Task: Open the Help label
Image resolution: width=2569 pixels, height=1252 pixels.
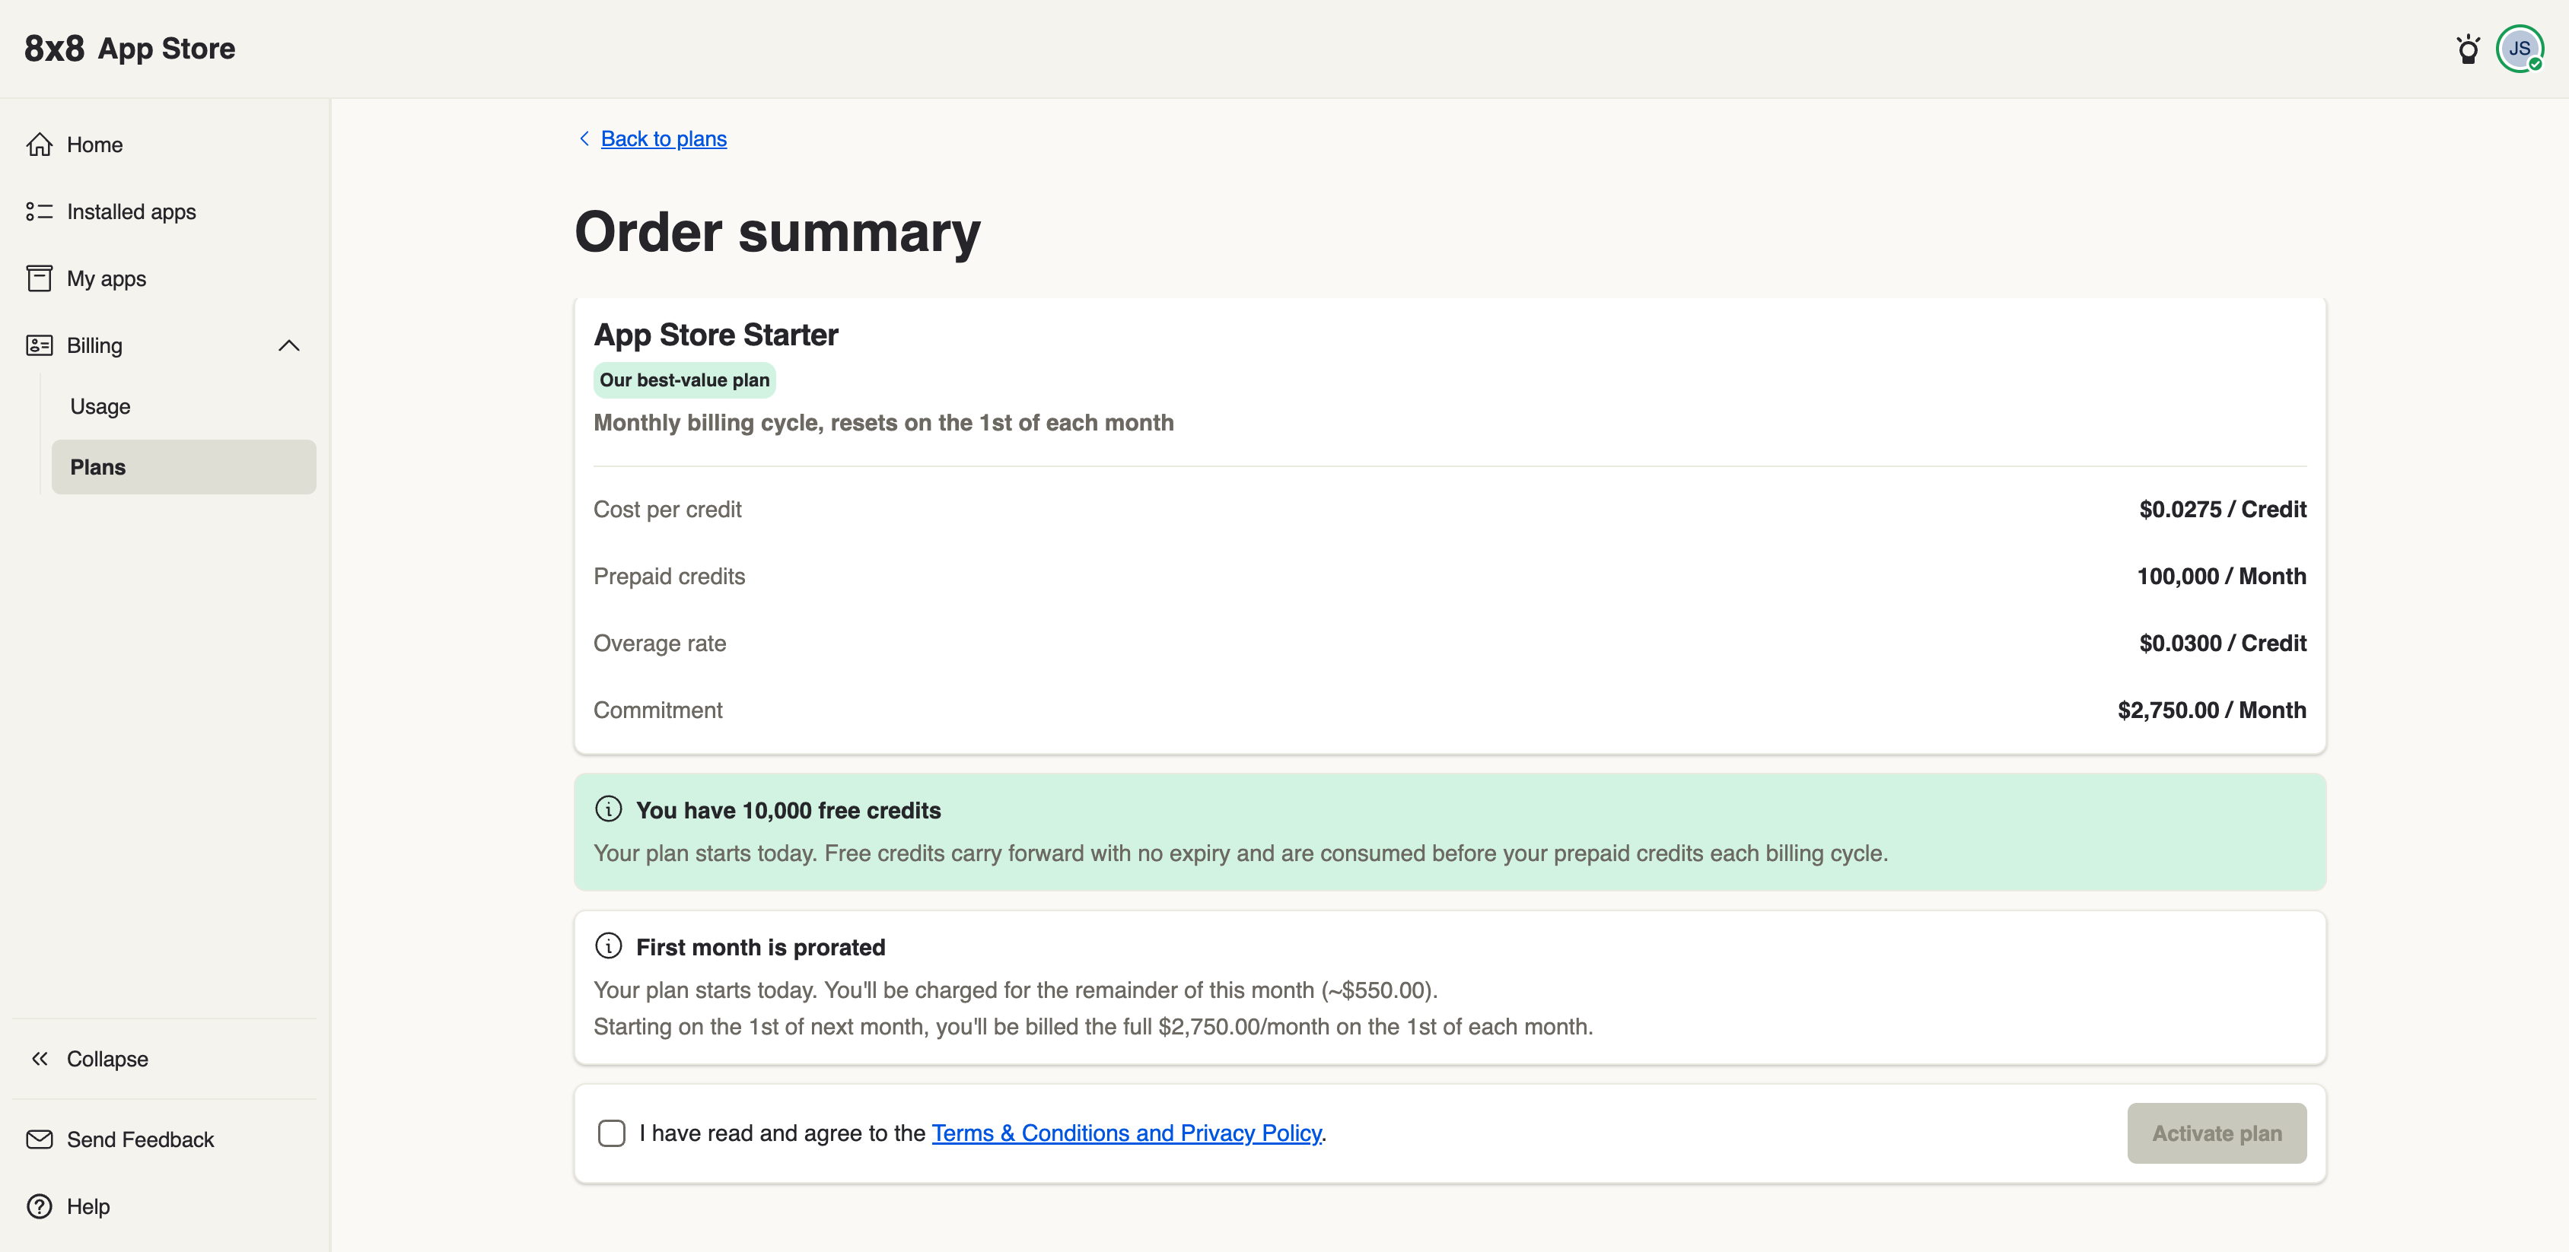Action: [89, 1206]
